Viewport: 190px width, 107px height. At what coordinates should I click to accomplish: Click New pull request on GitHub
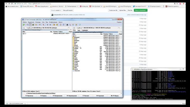click(x=68, y=10)
